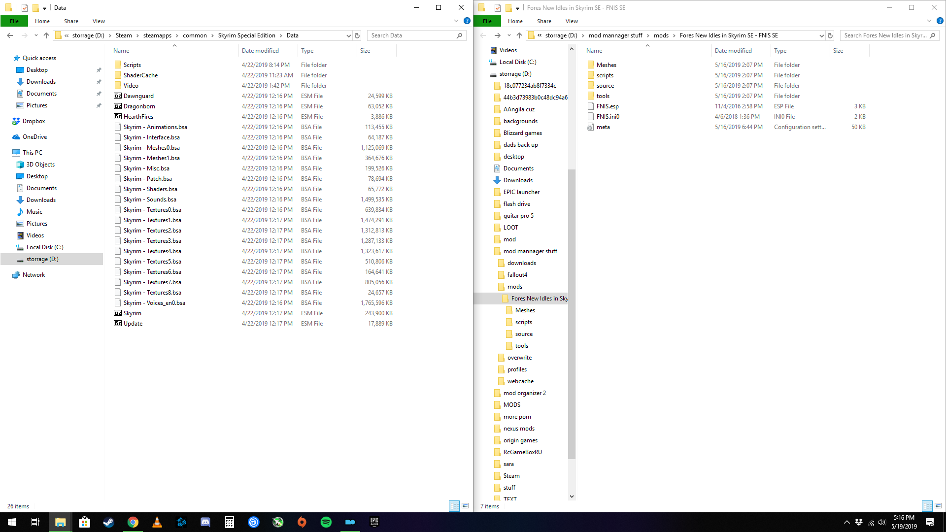Open the Home tab in Fores New Idles window
This screenshot has width=946, height=532.
pyautogui.click(x=515, y=21)
